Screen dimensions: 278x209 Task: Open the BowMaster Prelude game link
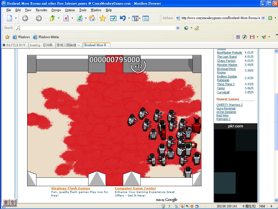tap(229, 53)
